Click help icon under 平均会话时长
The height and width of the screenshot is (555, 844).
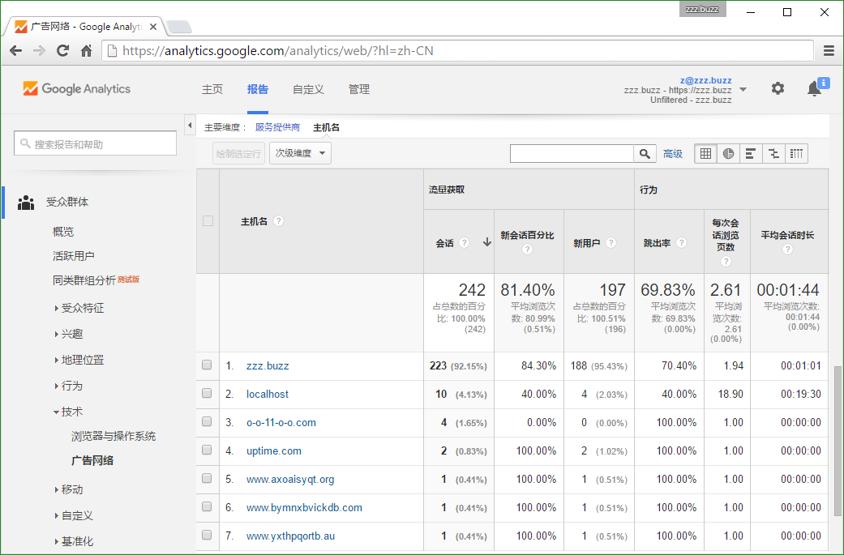pyautogui.click(x=787, y=249)
